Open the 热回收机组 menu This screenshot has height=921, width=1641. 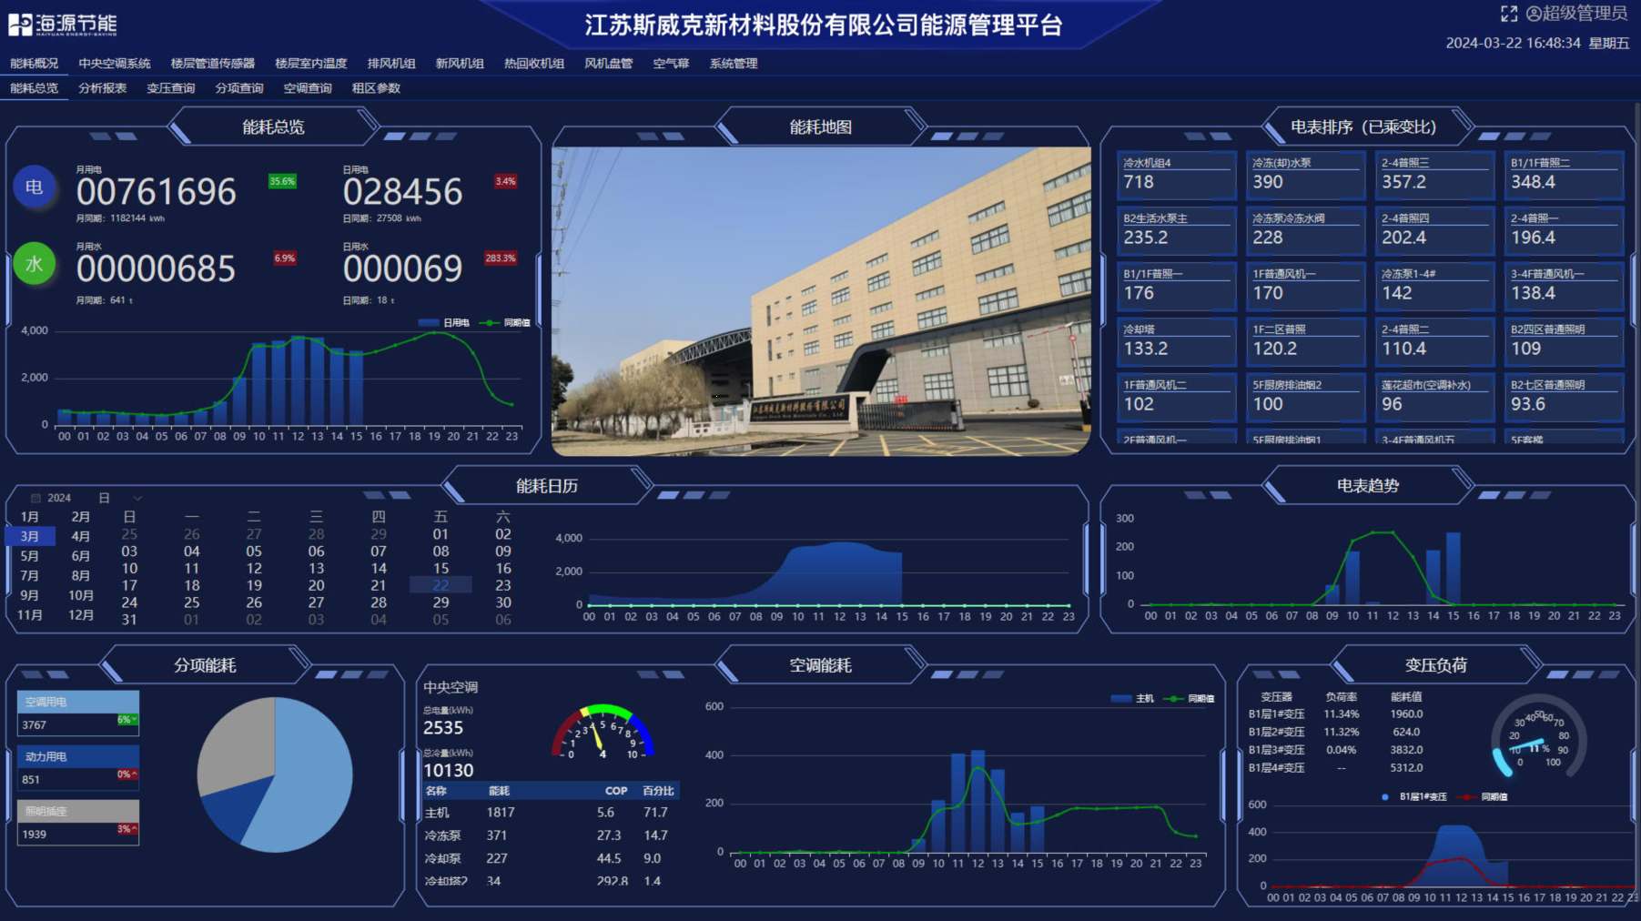click(534, 64)
